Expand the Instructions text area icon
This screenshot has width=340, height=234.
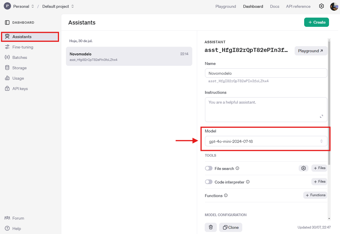click(321, 116)
